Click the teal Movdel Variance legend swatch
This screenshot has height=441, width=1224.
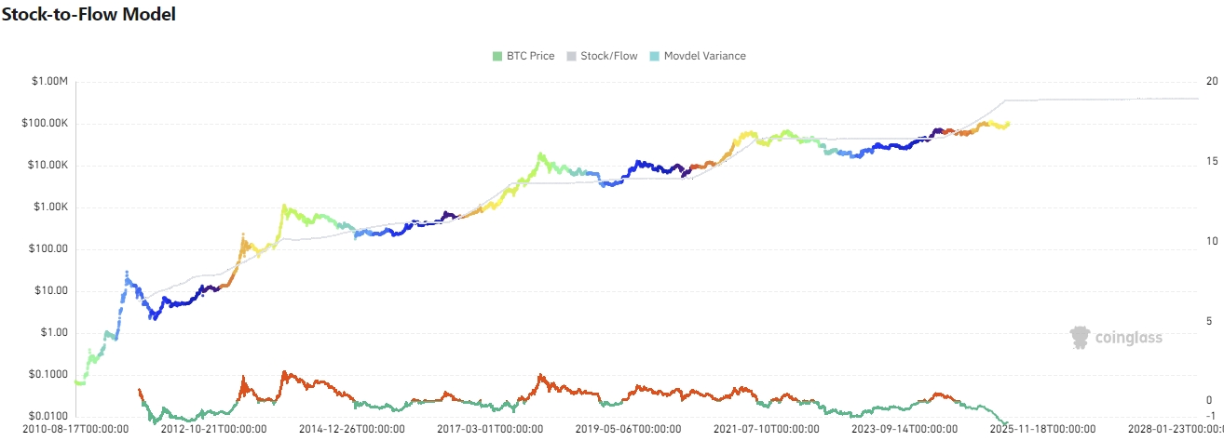pos(655,56)
